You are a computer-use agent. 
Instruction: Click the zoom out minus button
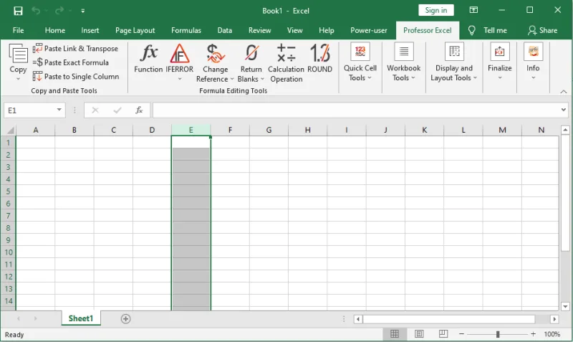[x=461, y=334]
